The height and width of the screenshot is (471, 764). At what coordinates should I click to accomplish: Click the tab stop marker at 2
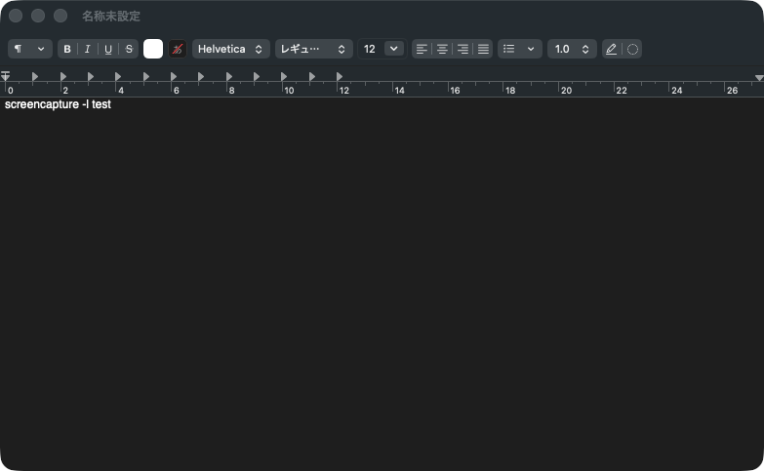[x=63, y=76]
